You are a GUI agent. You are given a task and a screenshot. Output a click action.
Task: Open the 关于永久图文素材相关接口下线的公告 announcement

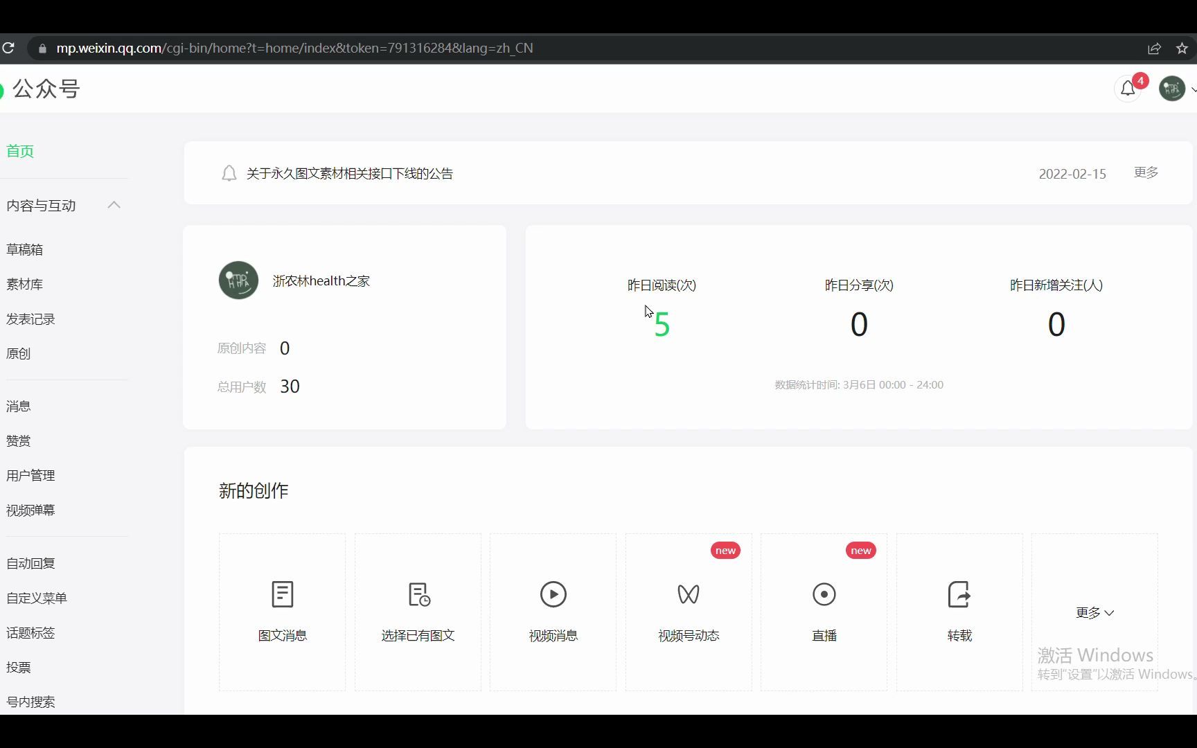pyautogui.click(x=349, y=173)
